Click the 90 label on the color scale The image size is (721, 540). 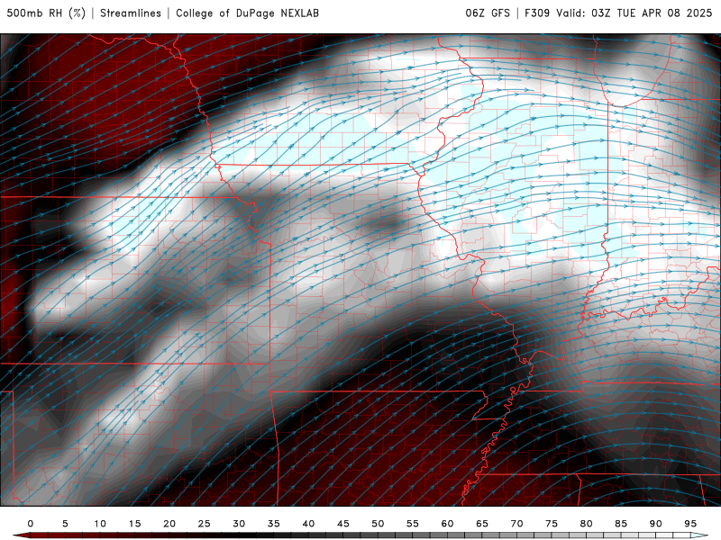(656, 524)
